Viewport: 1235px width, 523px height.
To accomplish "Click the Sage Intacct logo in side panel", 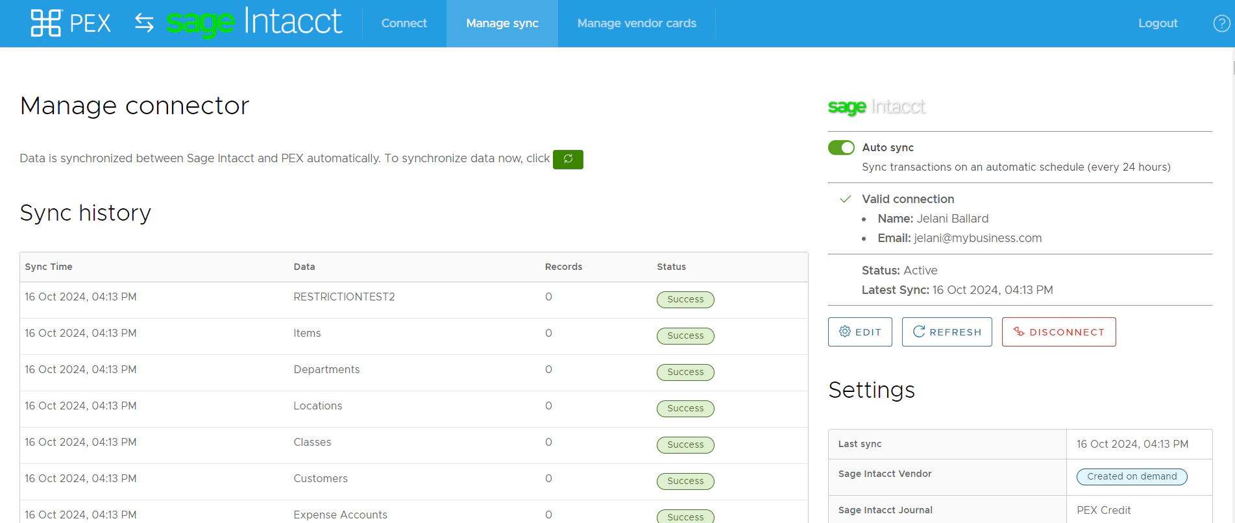I will [x=877, y=106].
